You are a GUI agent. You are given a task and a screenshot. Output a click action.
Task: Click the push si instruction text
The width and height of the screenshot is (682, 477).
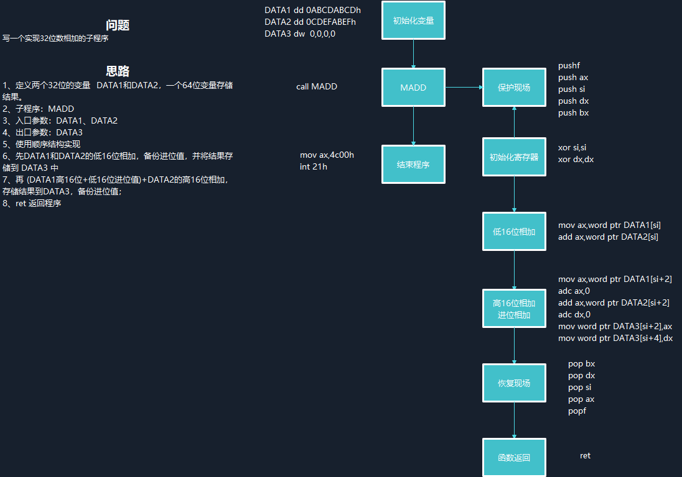coord(571,89)
